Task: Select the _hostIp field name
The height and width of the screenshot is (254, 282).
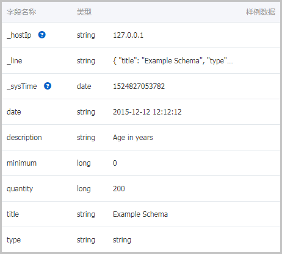Action: (19, 35)
